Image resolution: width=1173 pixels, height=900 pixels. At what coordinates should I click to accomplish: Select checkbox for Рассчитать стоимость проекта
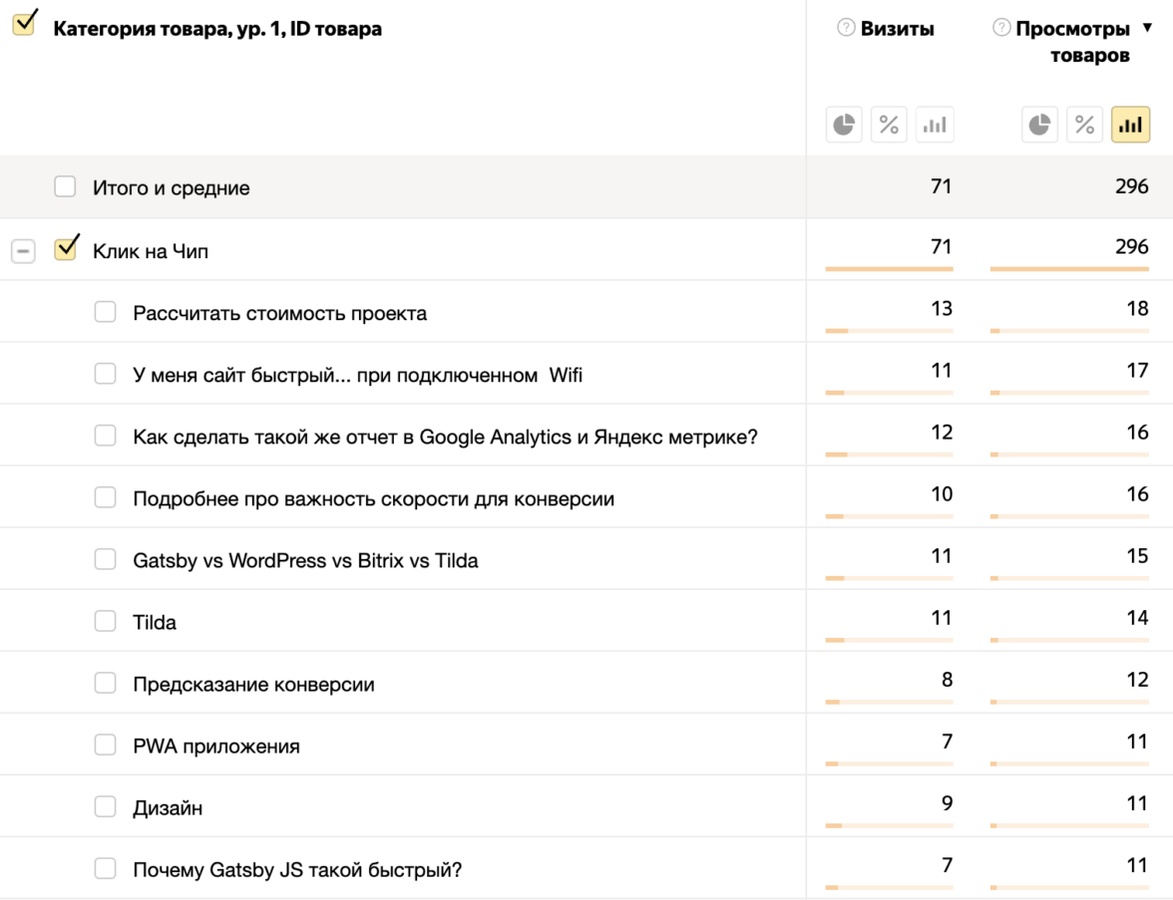click(x=105, y=312)
